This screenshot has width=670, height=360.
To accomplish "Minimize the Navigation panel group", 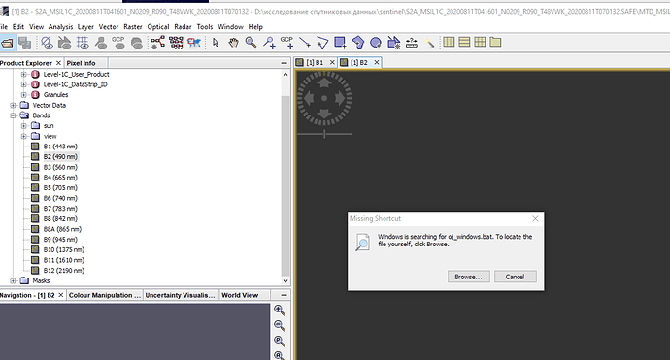I will click(x=285, y=295).
